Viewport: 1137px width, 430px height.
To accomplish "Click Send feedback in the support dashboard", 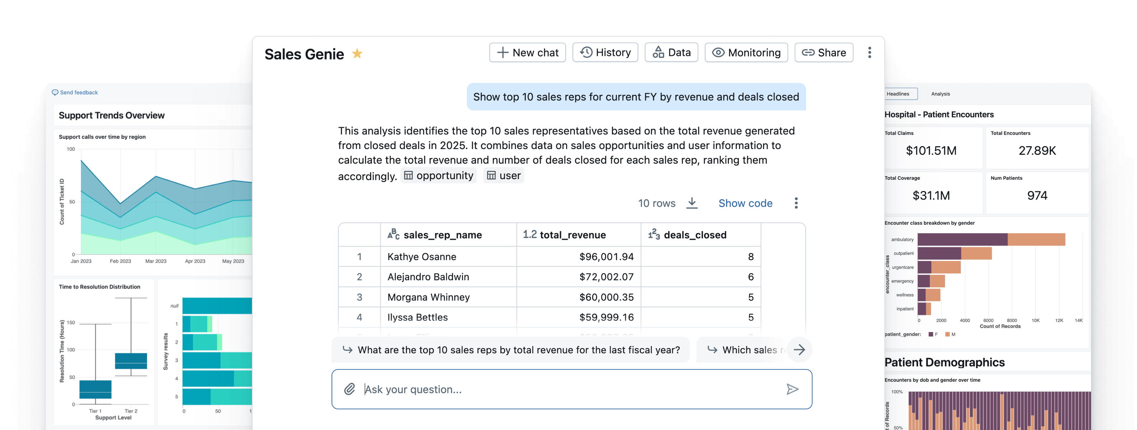I will pos(75,92).
